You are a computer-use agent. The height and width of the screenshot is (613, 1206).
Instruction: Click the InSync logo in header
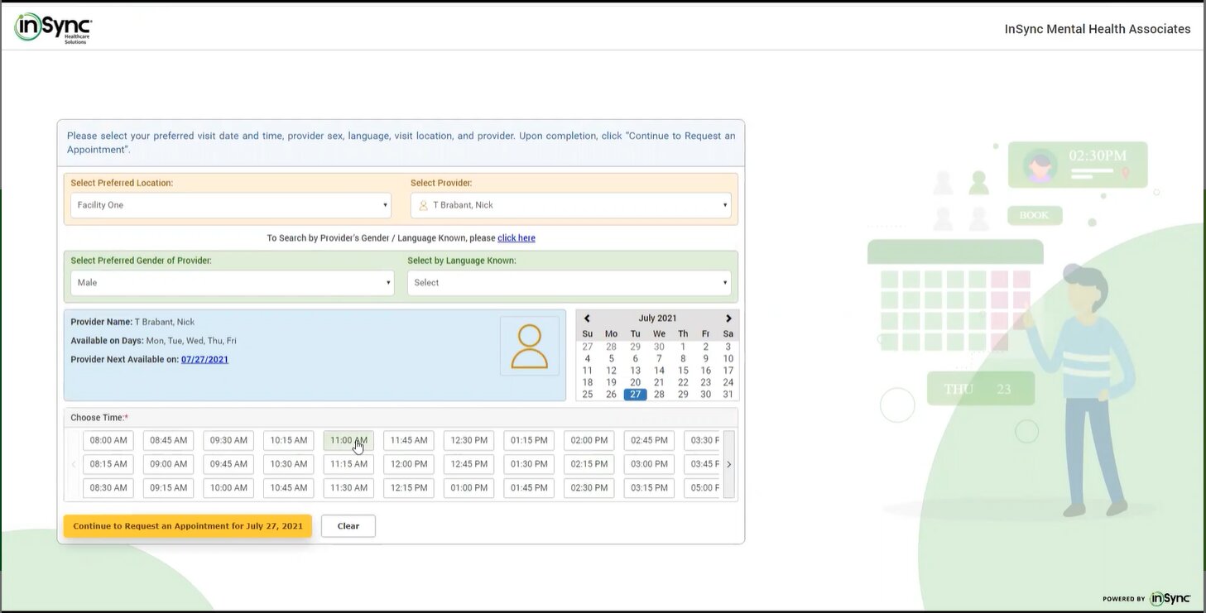pyautogui.click(x=53, y=28)
